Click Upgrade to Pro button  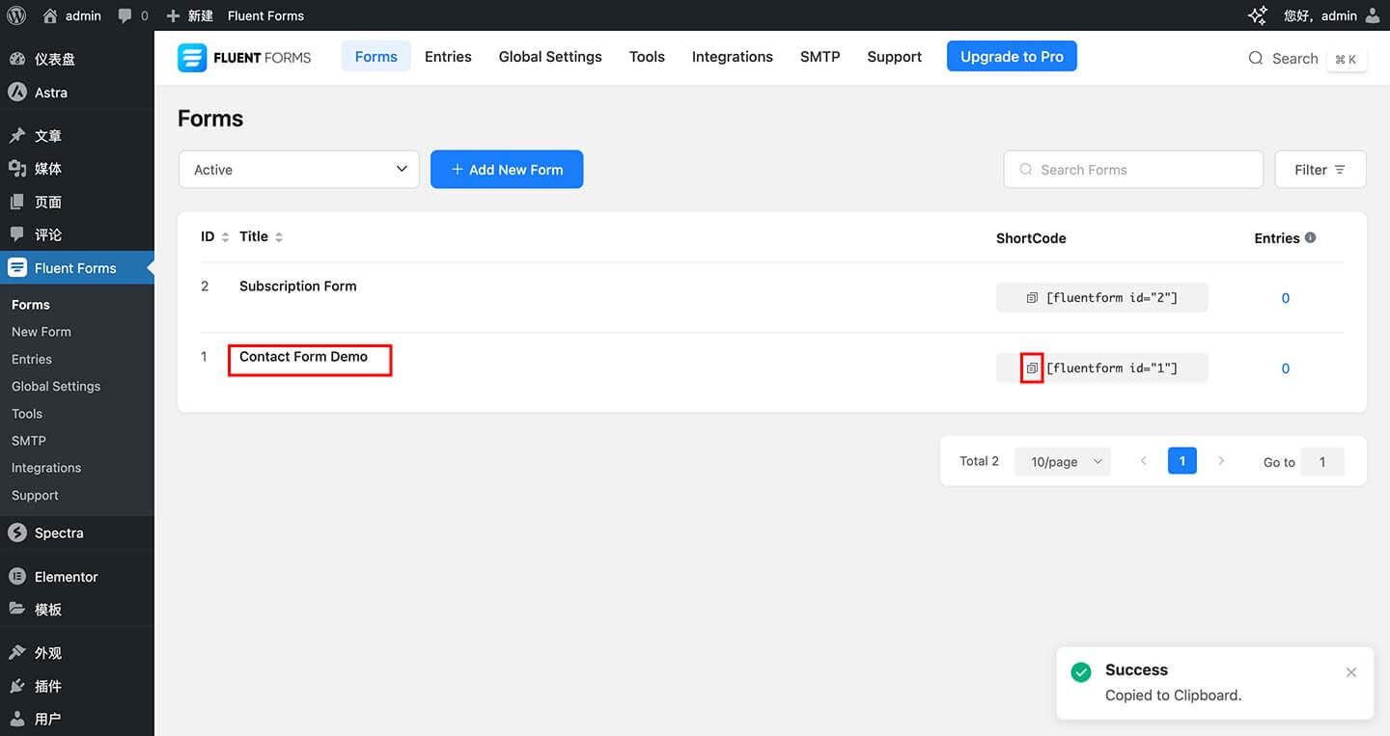(1012, 57)
